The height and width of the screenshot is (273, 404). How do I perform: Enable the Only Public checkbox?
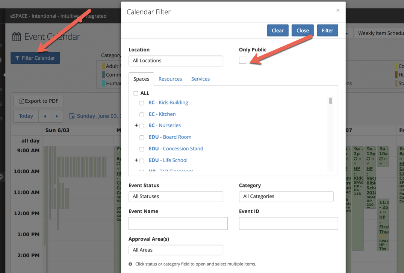[242, 60]
